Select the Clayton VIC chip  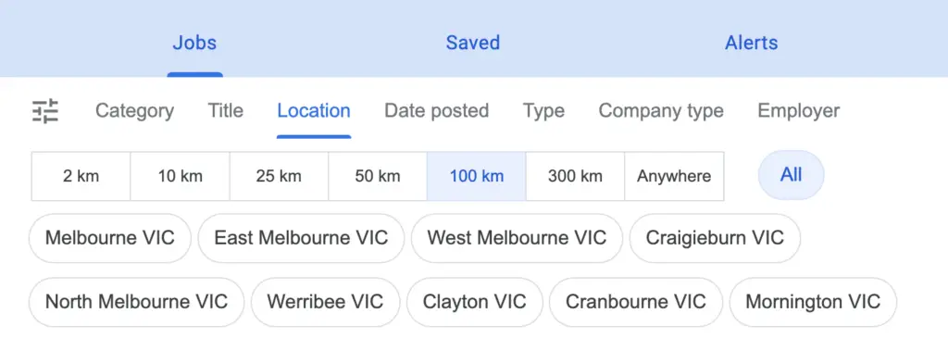(475, 302)
